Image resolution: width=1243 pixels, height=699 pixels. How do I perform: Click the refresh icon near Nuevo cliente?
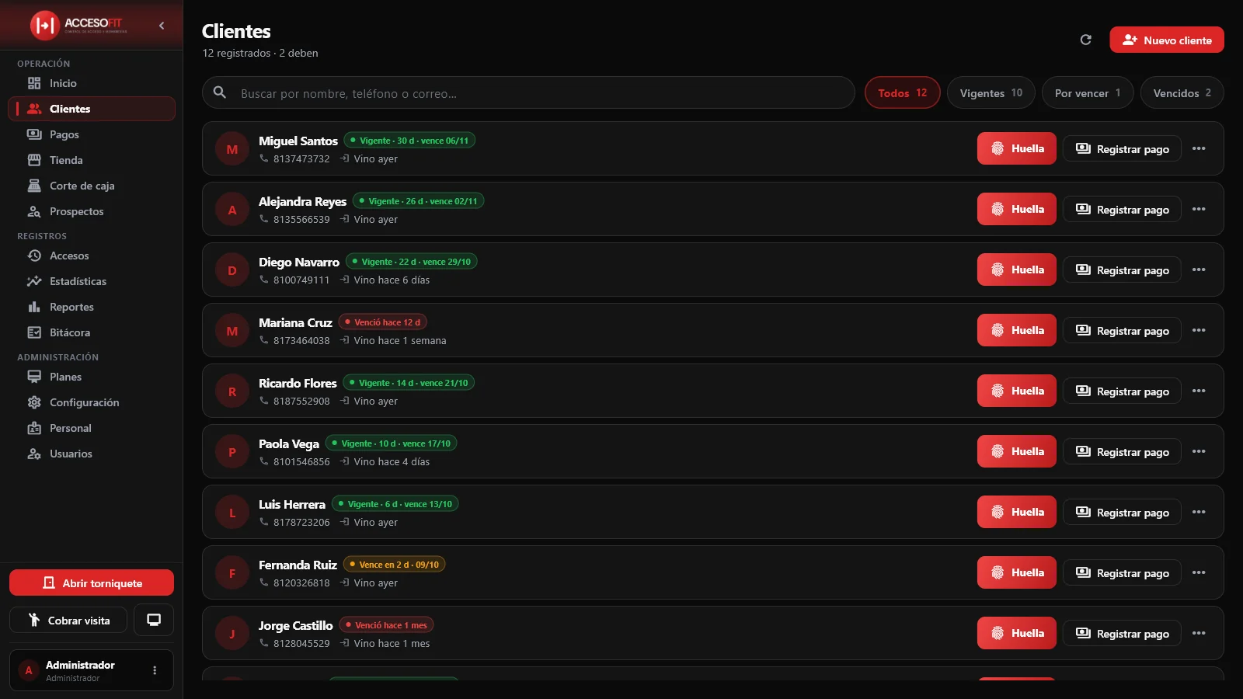[x=1086, y=40]
